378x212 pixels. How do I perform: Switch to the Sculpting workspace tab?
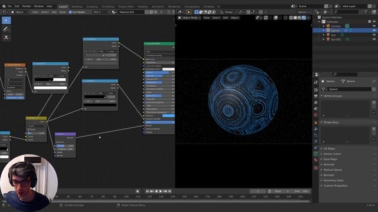point(92,6)
